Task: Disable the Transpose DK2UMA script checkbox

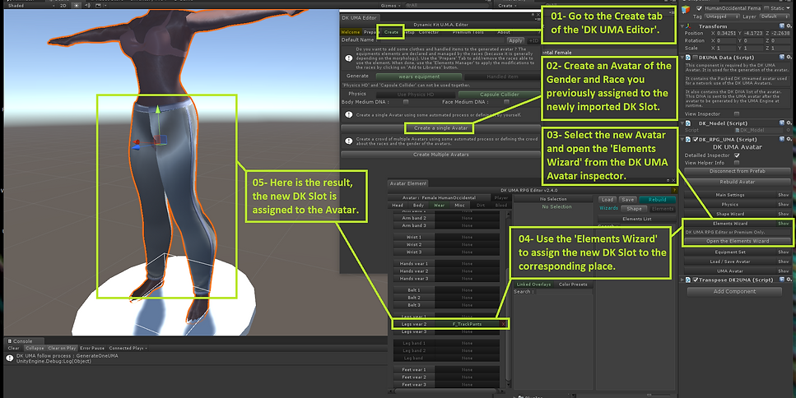Action: click(x=696, y=280)
